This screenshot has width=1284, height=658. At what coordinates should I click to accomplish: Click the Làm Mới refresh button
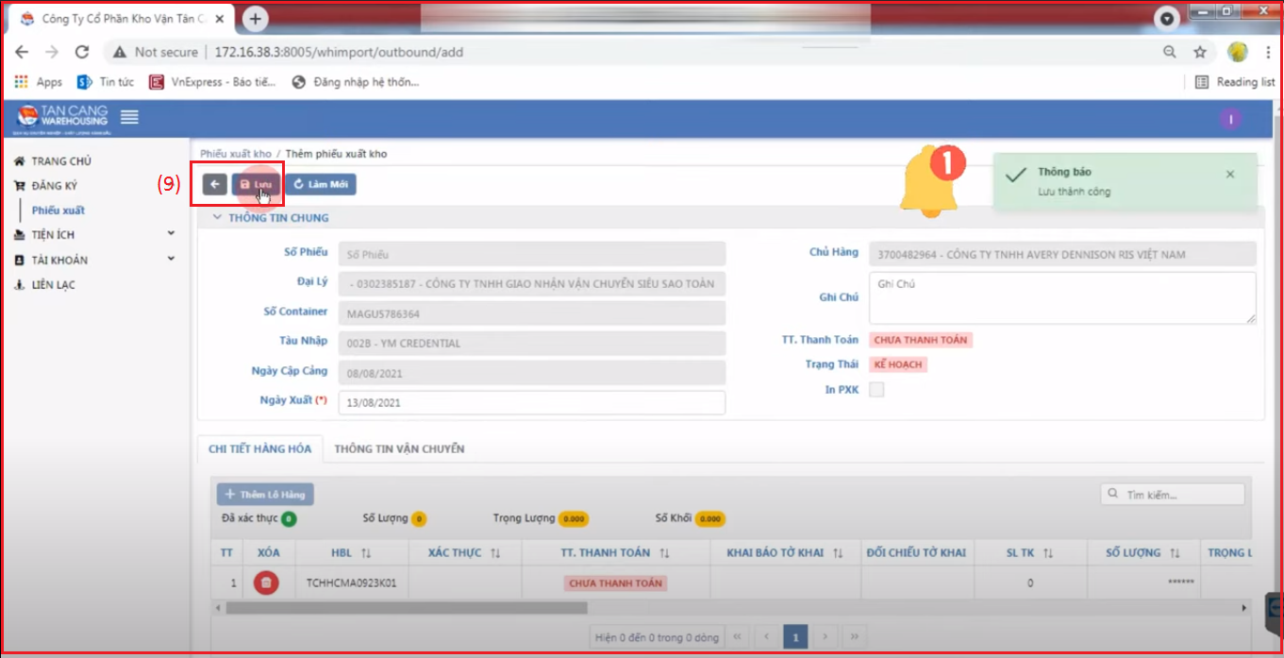coord(321,184)
